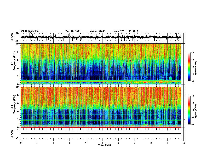The width and height of the screenshot is (207, 160).
Task: Click the "Time (min)" axis label
Action: coord(105,145)
